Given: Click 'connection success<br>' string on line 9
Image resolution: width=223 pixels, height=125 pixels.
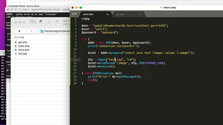Looking at the screenshot, I should (117, 46).
